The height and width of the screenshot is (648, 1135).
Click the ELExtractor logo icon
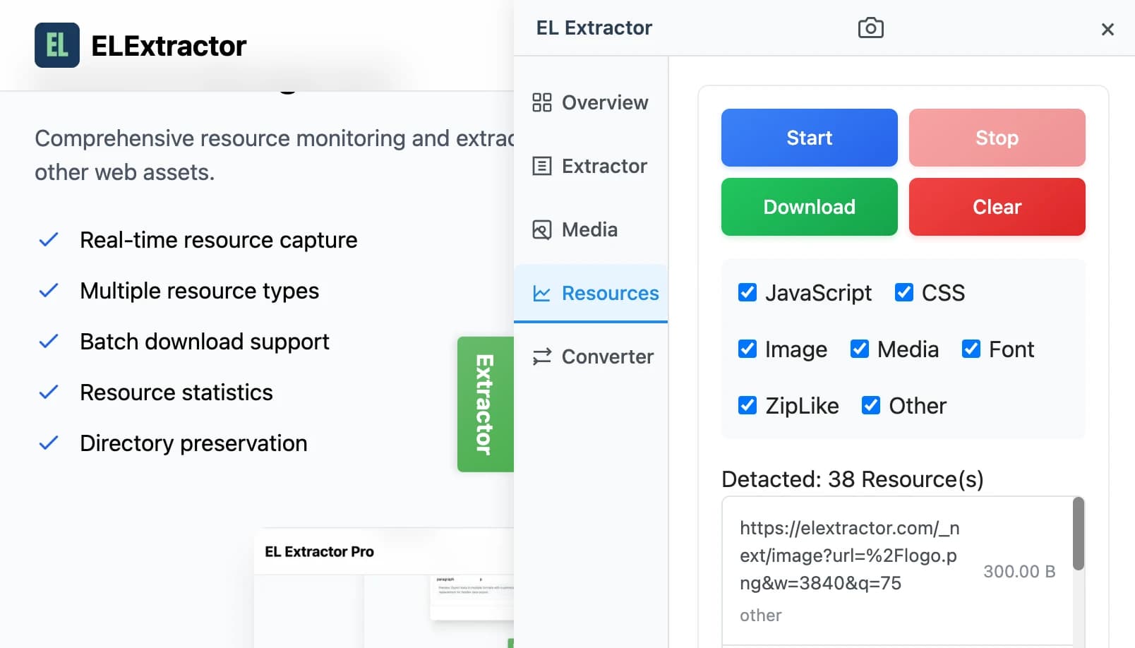click(x=57, y=45)
